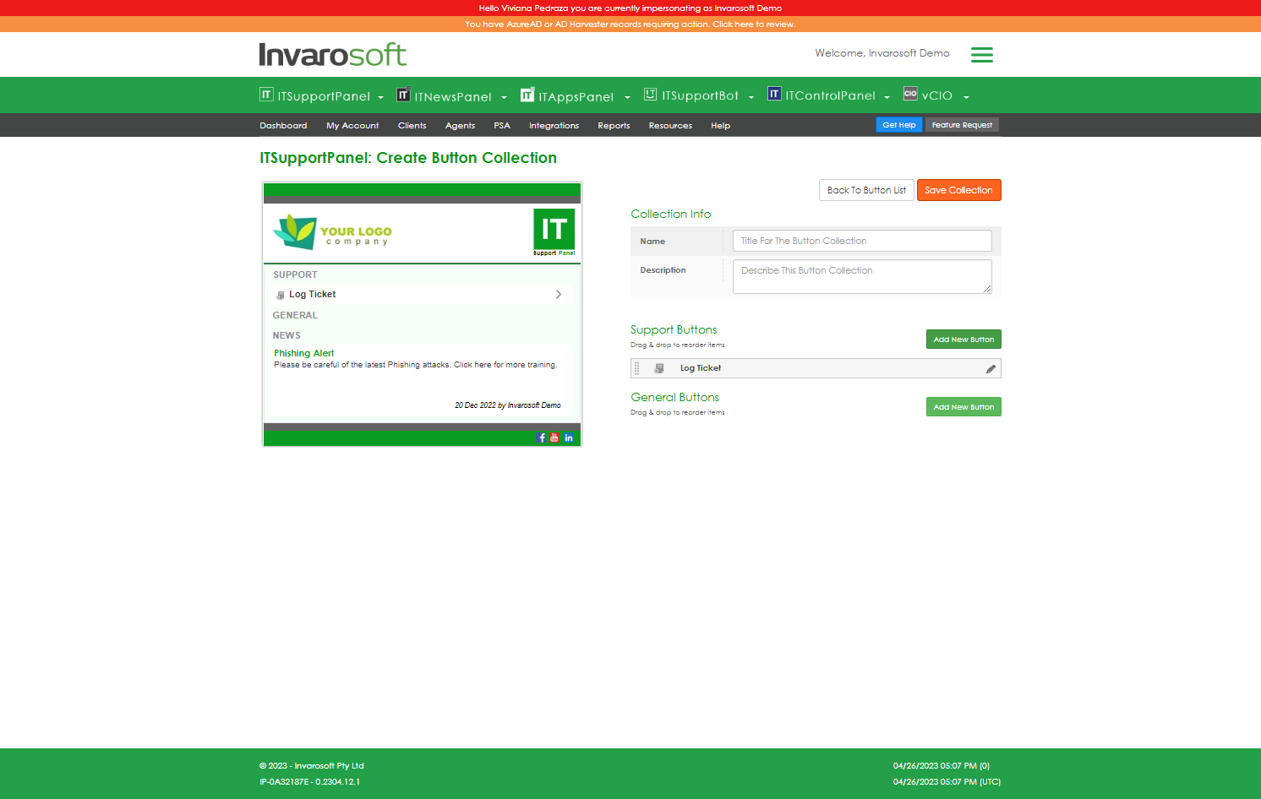Click the 'IP-0A32187E - 0.2304.12.1' version text

click(x=310, y=782)
